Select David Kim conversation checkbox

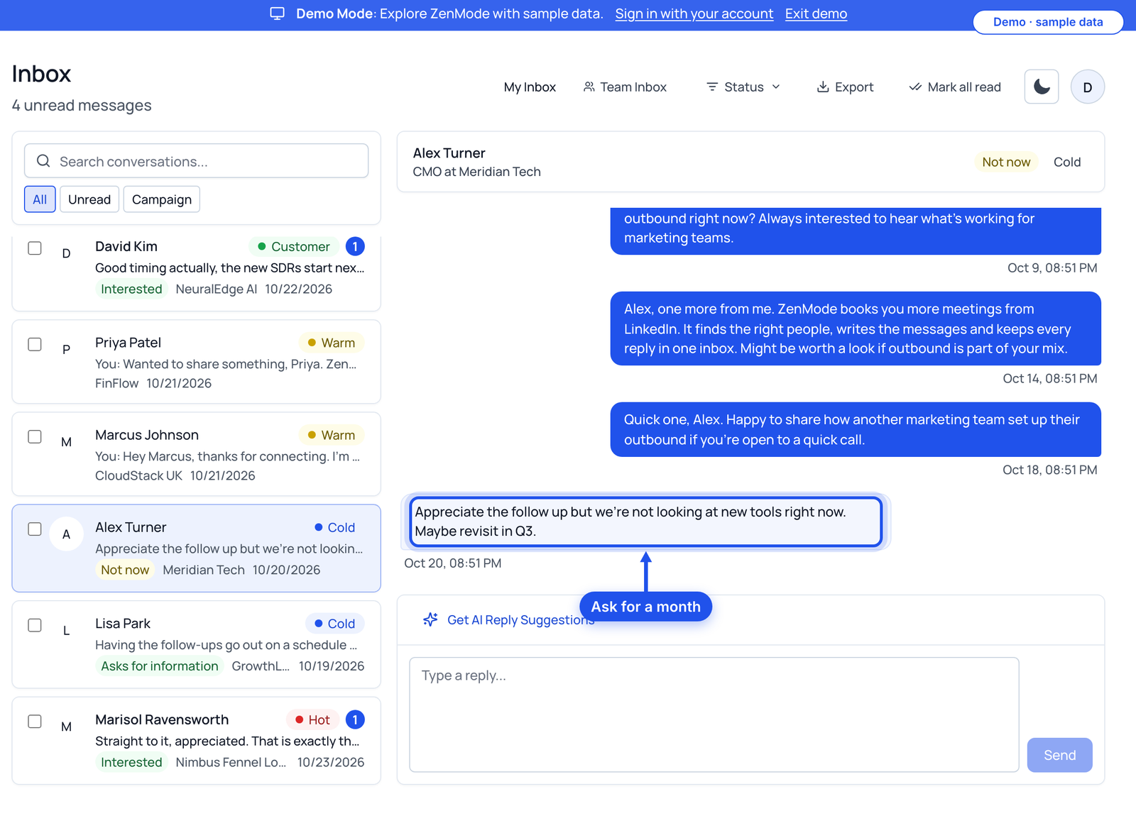click(x=35, y=248)
